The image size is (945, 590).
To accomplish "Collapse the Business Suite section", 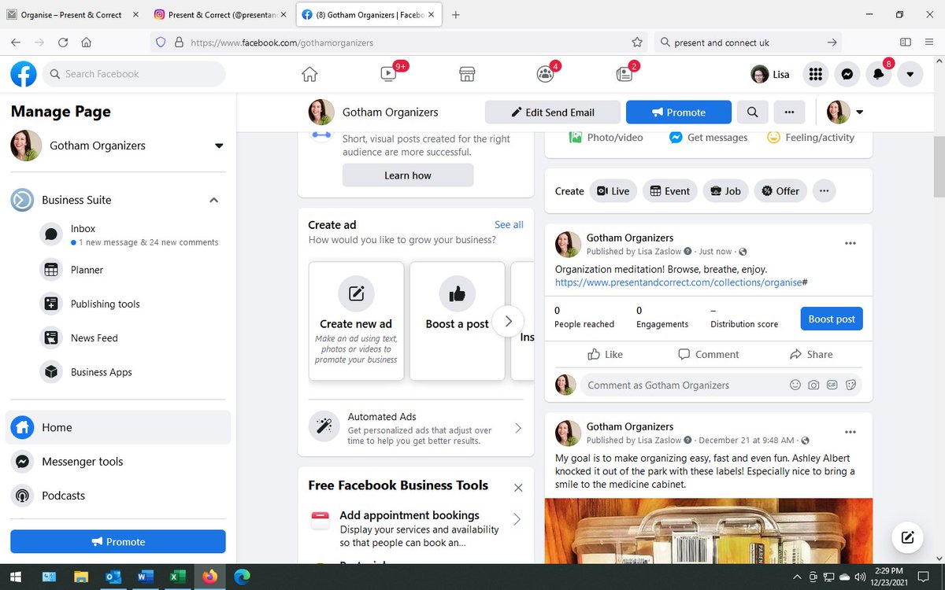I will pyautogui.click(x=213, y=200).
